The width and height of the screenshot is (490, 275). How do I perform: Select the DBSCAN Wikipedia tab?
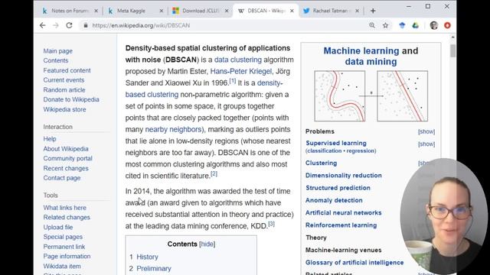266,11
